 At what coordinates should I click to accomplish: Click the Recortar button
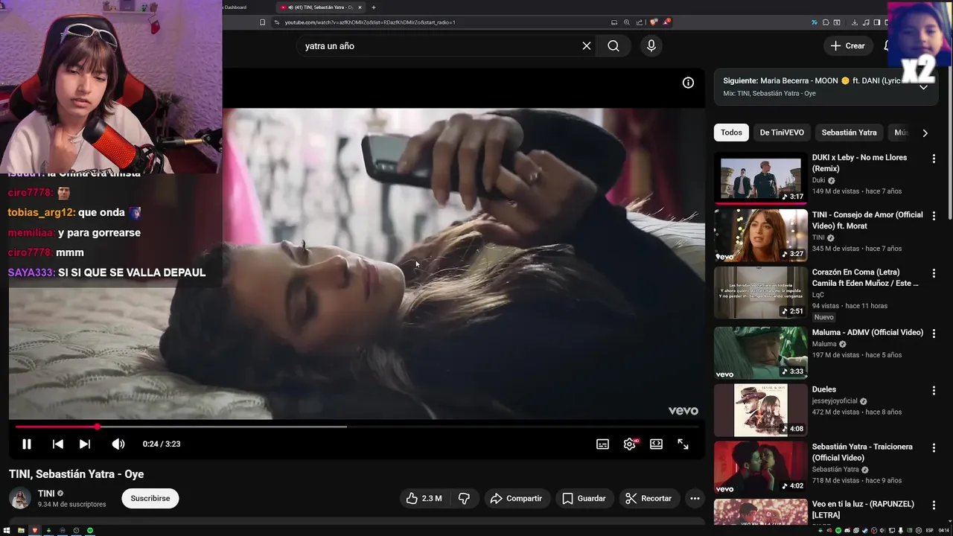[x=648, y=499]
